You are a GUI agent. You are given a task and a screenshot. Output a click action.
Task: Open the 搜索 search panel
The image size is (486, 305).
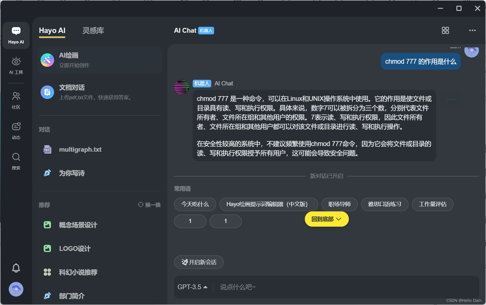pos(16,161)
